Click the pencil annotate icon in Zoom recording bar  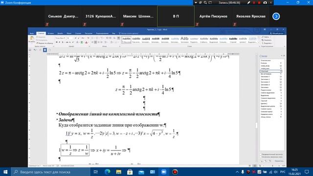pos(248,2)
